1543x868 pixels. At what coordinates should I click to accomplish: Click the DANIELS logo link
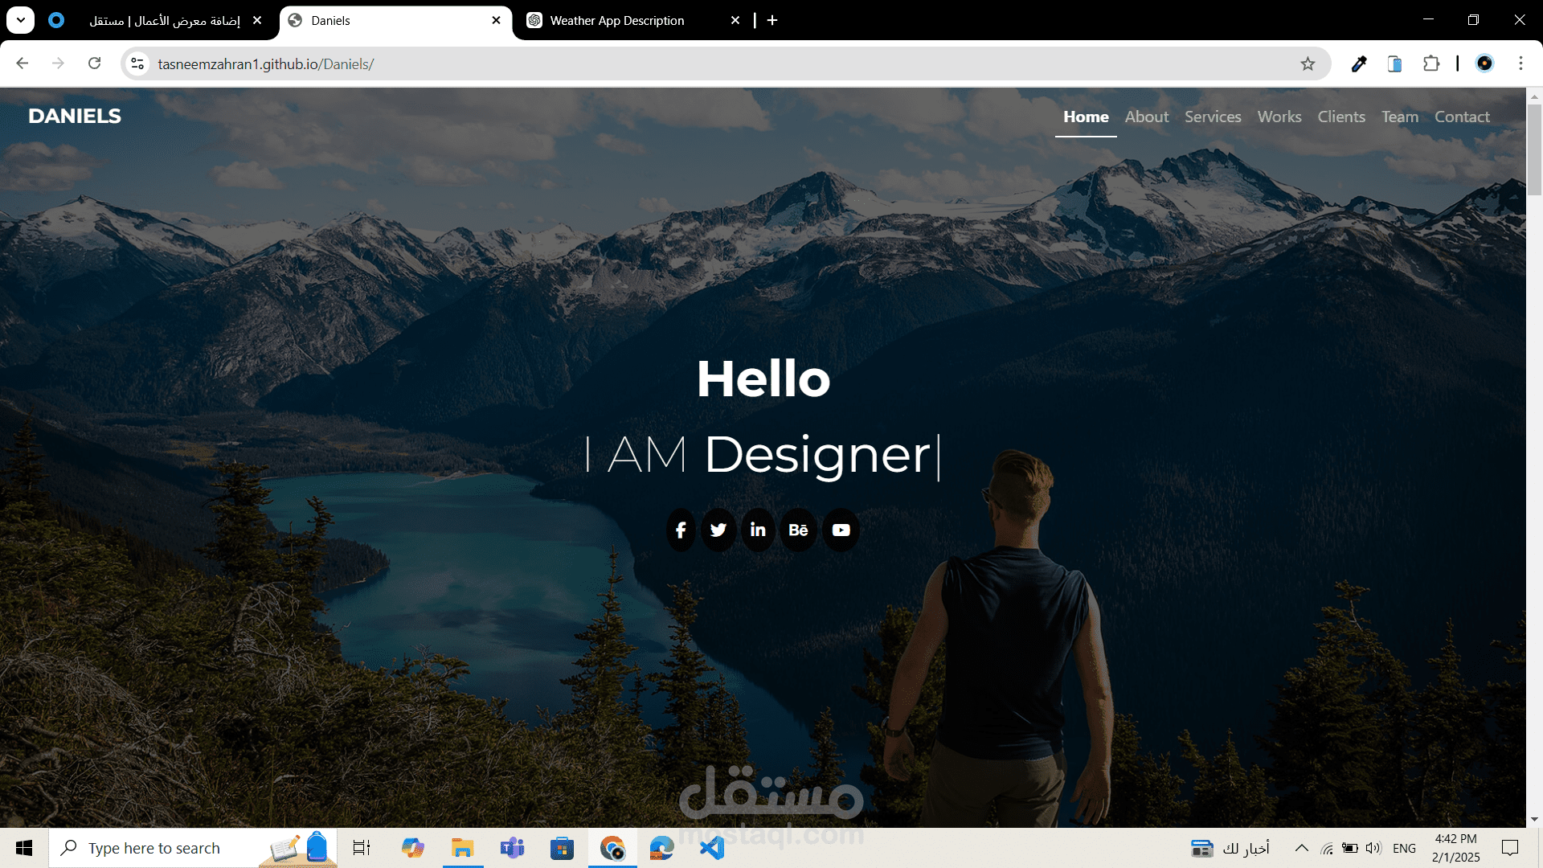pyautogui.click(x=75, y=117)
